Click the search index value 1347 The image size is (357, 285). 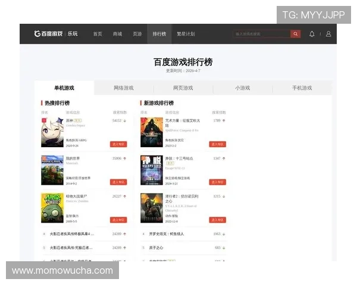pos(217,159)
